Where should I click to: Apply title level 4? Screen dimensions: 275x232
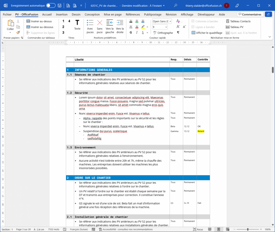tap(69, 21)
